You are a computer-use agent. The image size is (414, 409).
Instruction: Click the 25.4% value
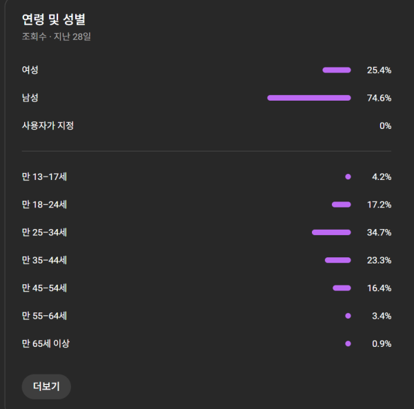pos(379,70)
